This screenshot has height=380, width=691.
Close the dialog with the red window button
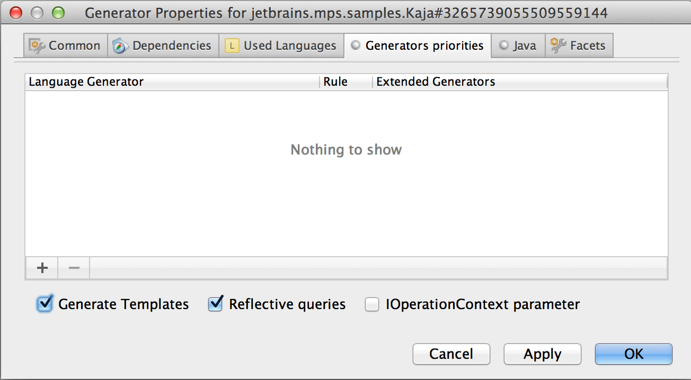pos(16,12)
